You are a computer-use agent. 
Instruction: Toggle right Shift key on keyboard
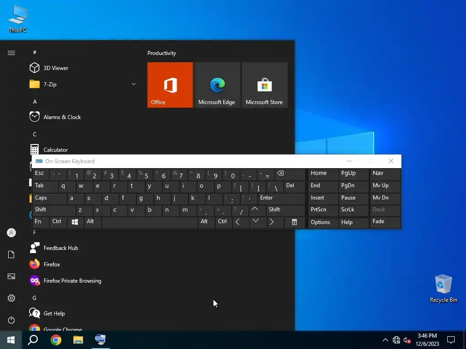tap(285, 210)
